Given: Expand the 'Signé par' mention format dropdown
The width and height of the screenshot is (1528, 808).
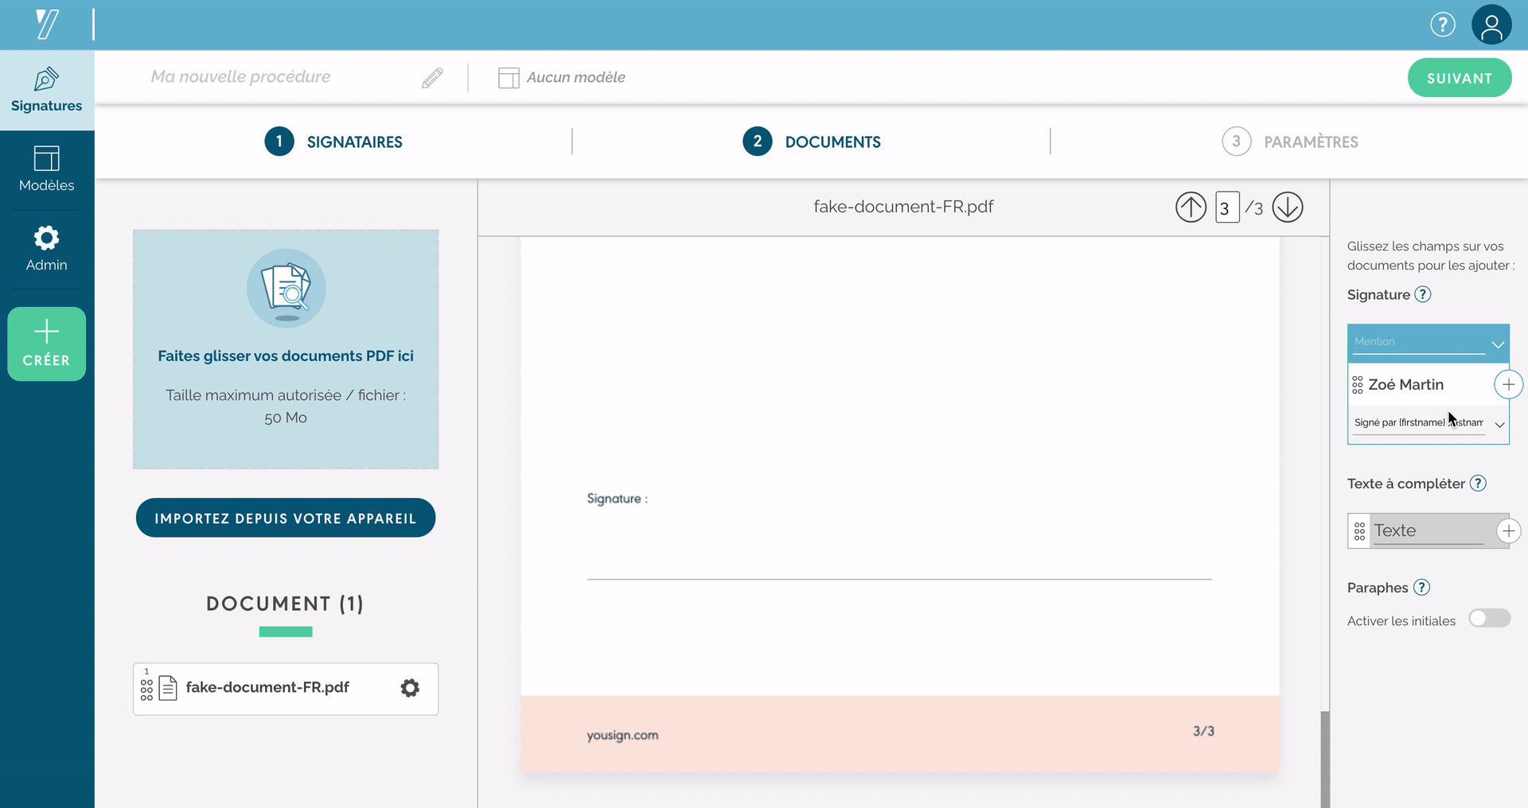Looking at the screenshot, I should (x=1499, y=424).
